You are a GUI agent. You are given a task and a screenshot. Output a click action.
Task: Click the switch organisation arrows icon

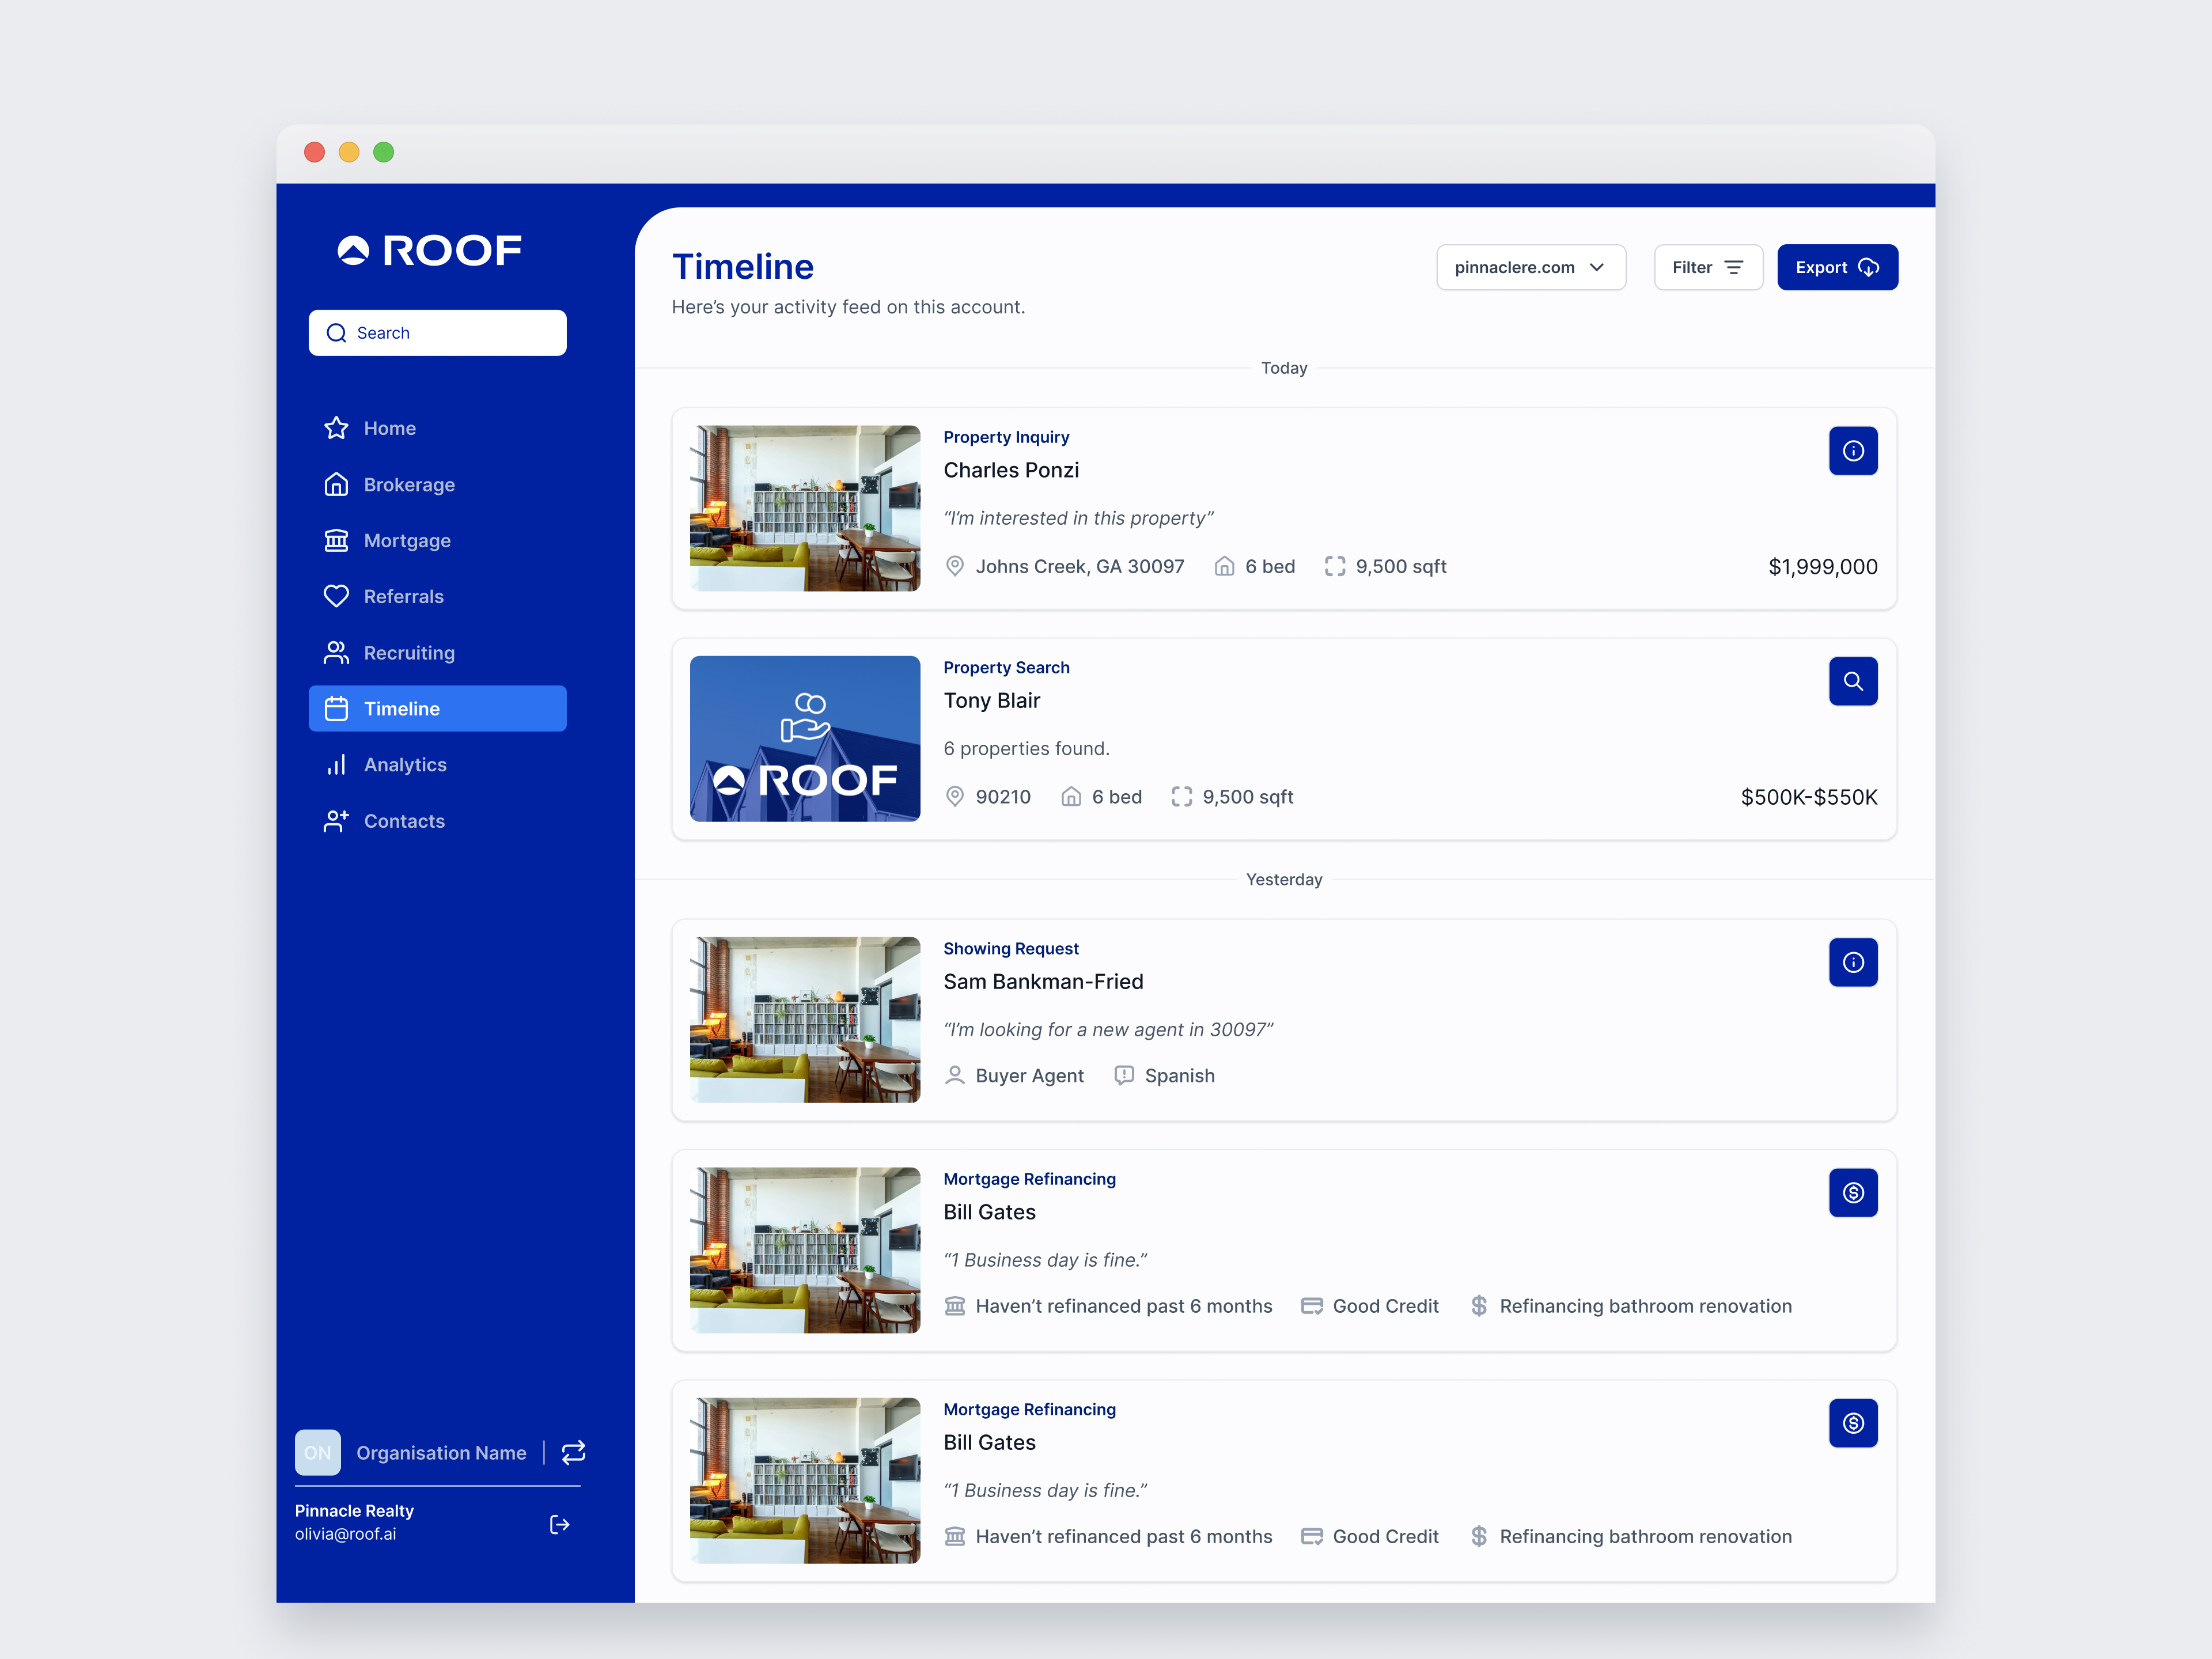point(573,1452)
